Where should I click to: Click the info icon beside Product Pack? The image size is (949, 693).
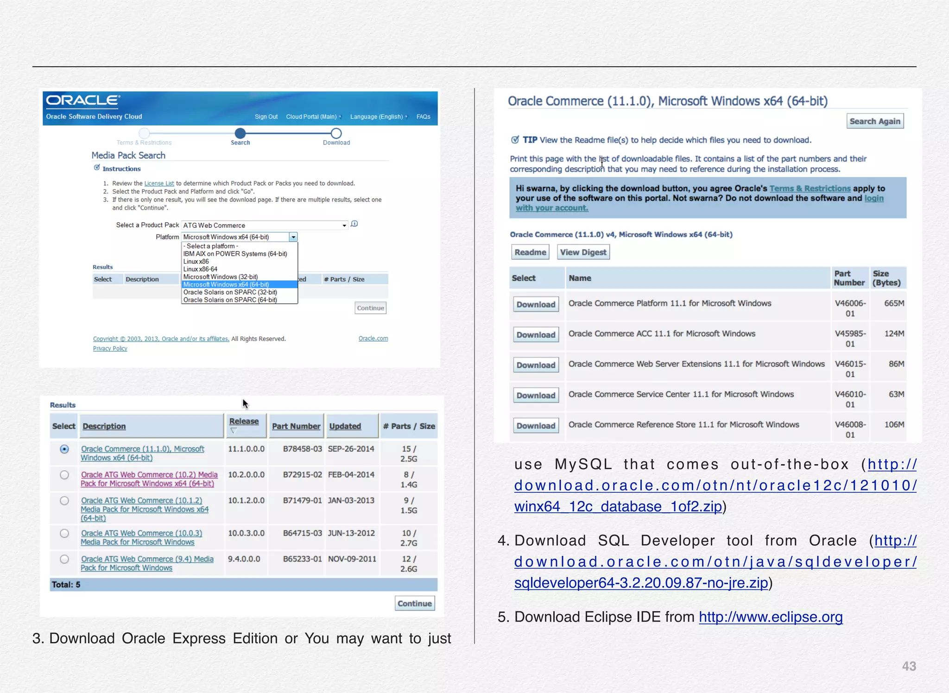pos(354,224)
